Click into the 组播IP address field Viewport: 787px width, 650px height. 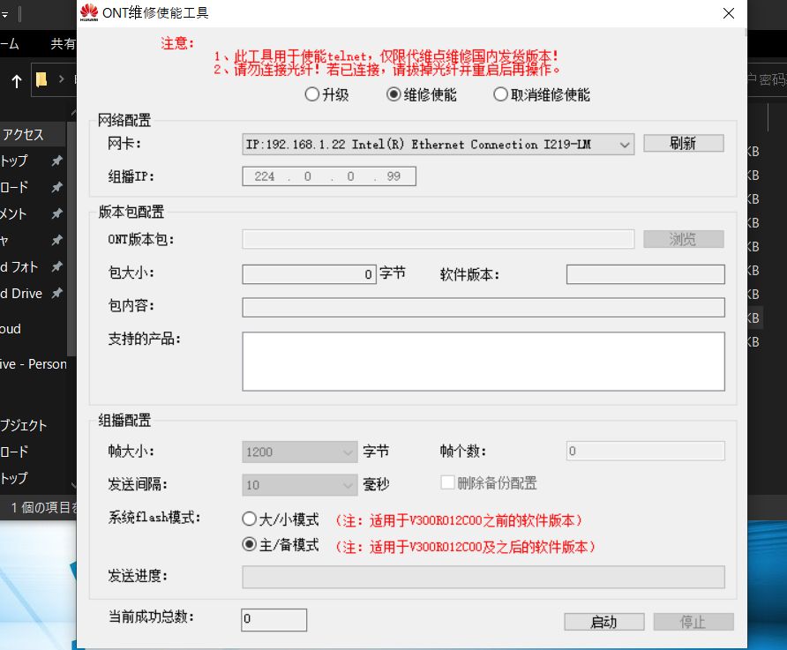pos(328,176)
